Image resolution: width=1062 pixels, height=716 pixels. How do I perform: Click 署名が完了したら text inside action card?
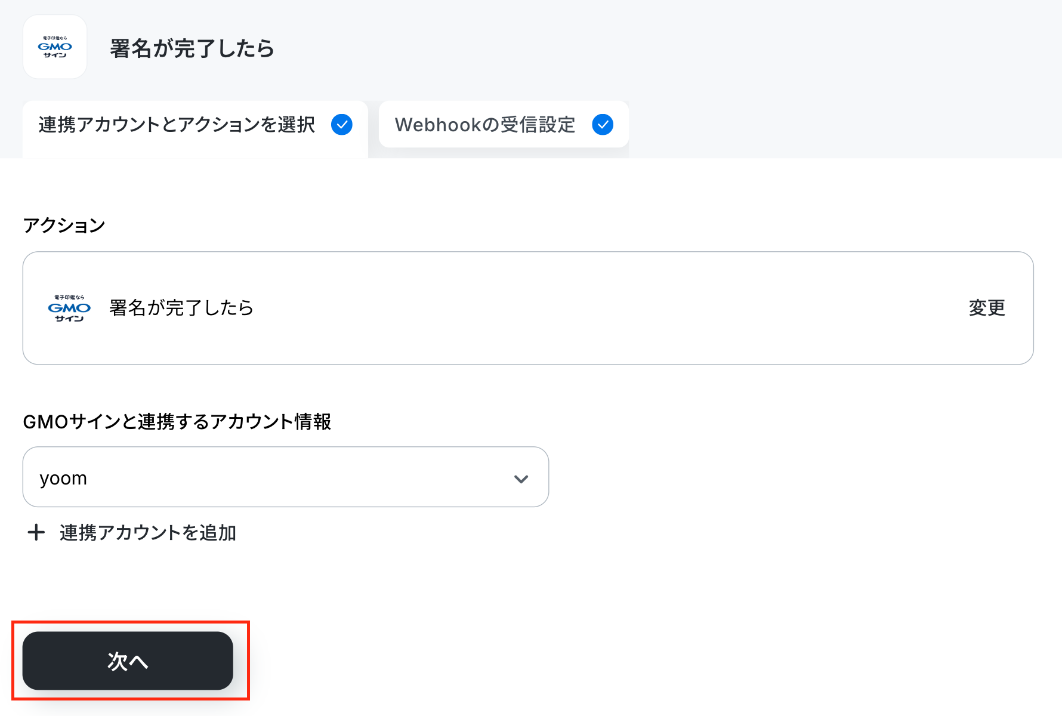181,308
